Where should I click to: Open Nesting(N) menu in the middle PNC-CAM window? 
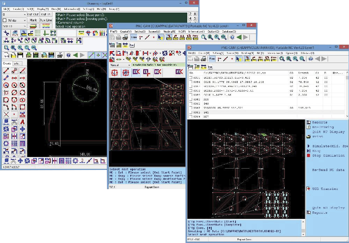coord(169,31)
